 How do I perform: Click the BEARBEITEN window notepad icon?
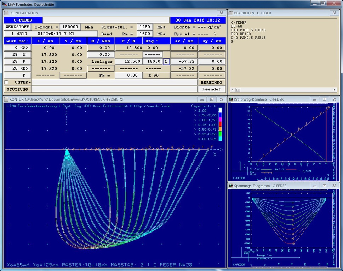pyautogui.click(x=230, y=13)
